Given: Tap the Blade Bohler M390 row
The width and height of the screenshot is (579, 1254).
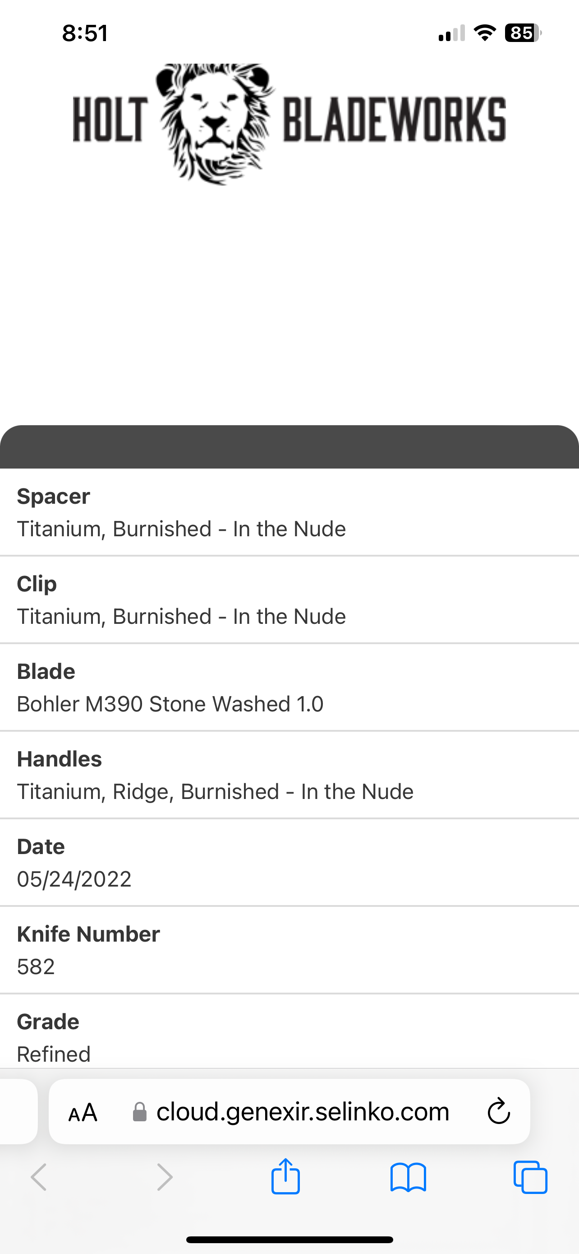Looking at the screenshot, I should [x=289, y=687].
